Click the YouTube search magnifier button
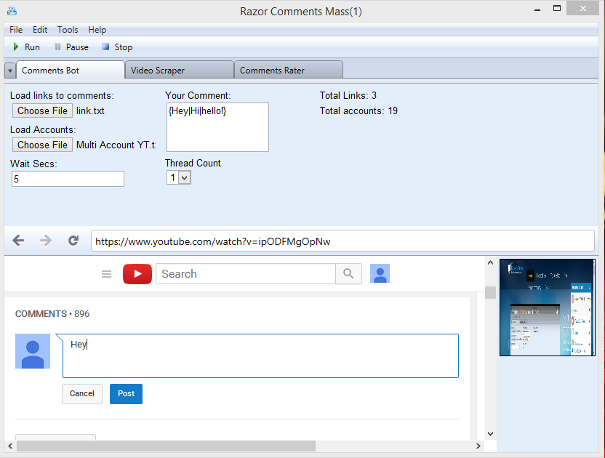The image size is (605, 458). (348, 274)
